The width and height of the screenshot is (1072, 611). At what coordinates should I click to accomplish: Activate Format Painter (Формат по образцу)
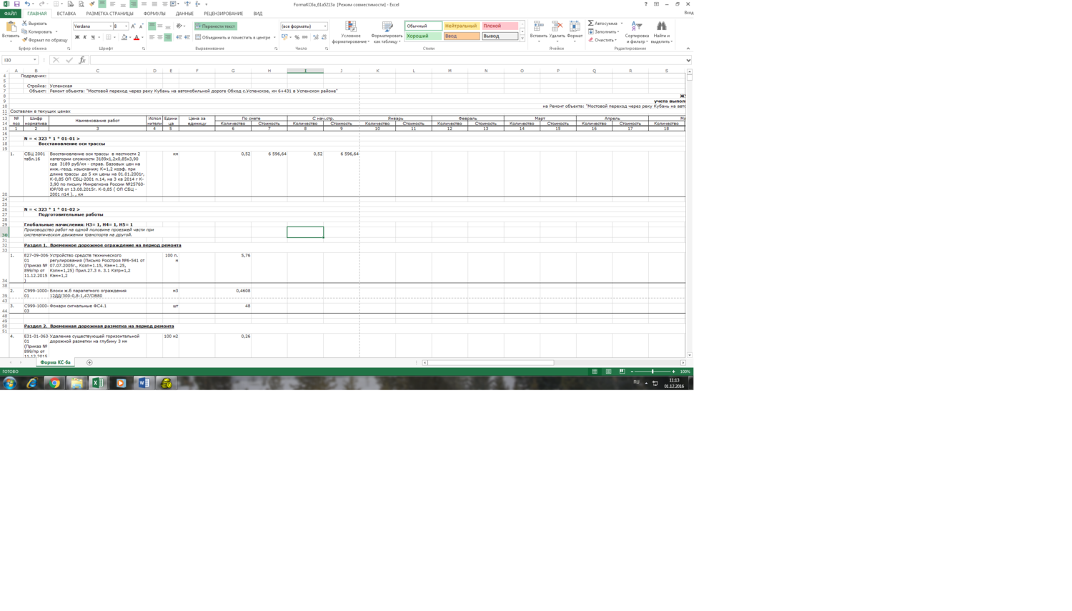tap(44, 40)
